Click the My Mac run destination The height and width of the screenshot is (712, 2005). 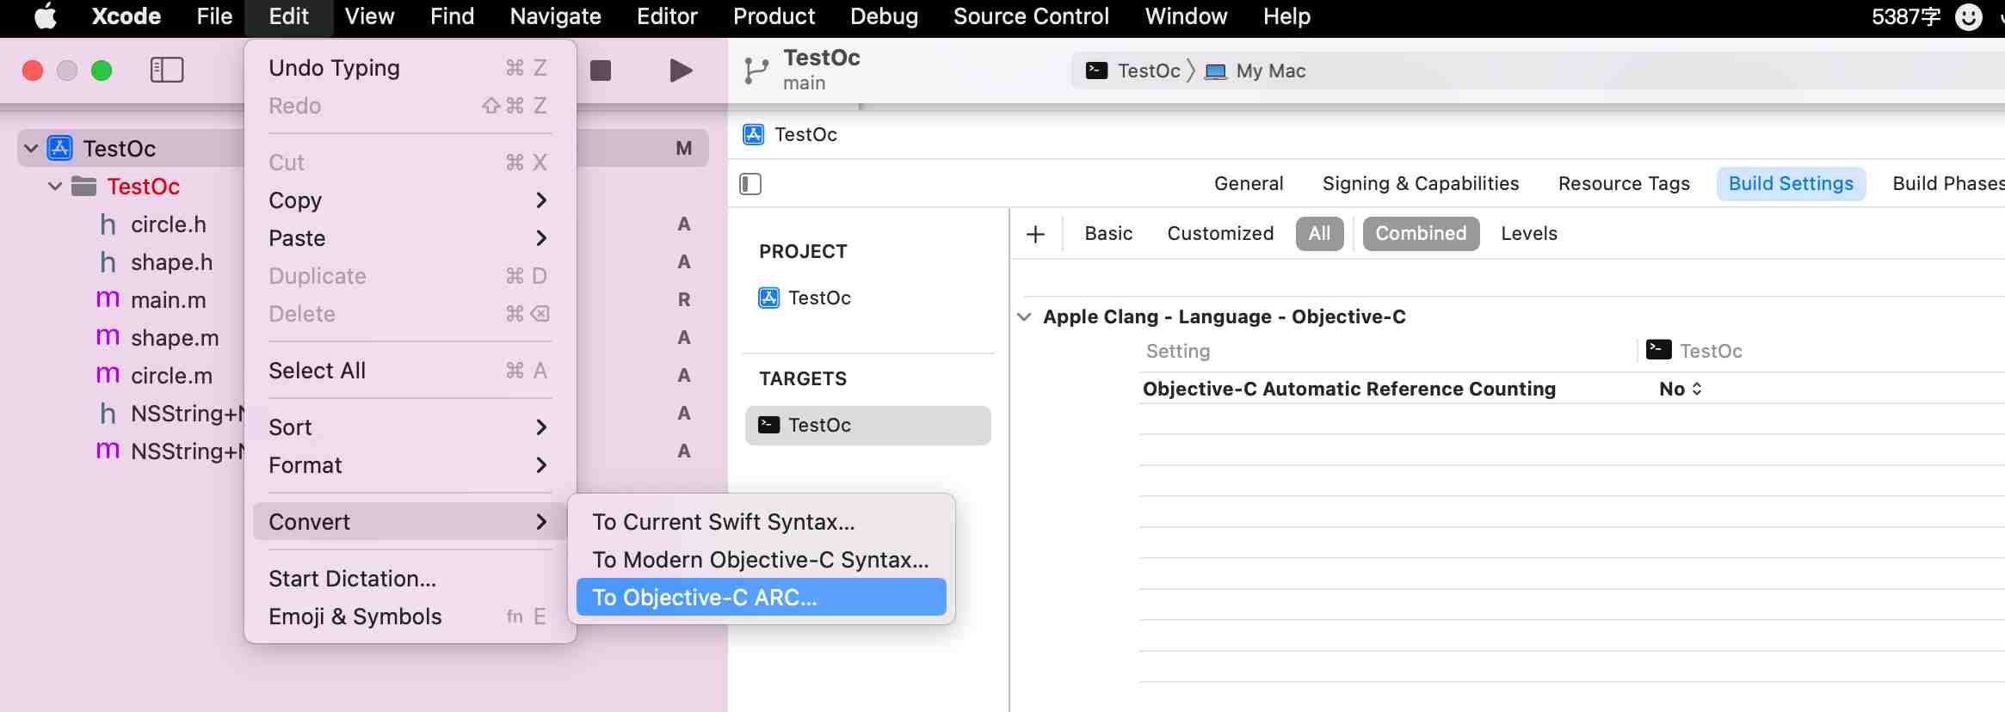pyautogui.click(x=1270, y=71)
